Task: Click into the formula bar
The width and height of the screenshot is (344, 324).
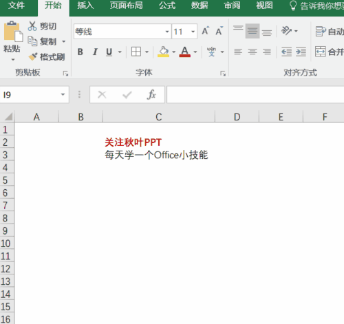Action: [x=255, y=94]
